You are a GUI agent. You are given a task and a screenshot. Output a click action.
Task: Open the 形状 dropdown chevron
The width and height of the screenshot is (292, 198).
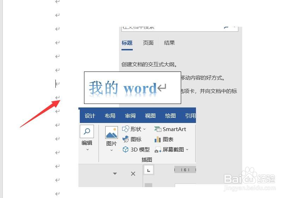click(144, 129)
